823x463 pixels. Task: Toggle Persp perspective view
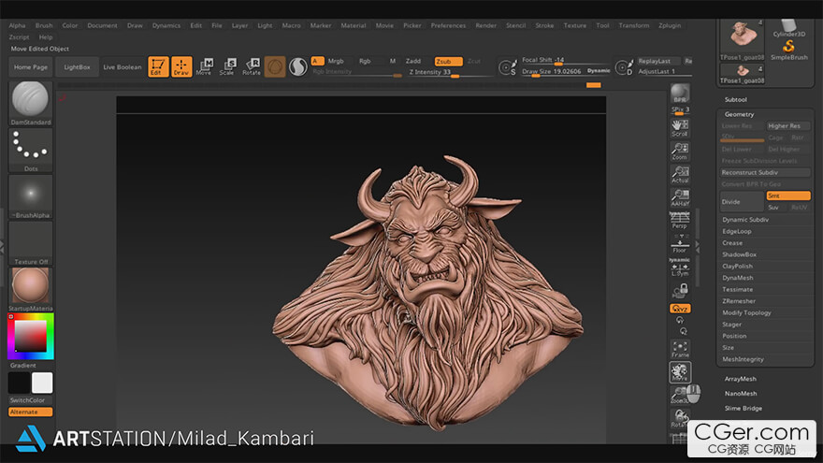(680, 221)
